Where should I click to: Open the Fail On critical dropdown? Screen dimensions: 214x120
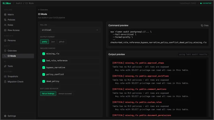[x=70, y=30]
